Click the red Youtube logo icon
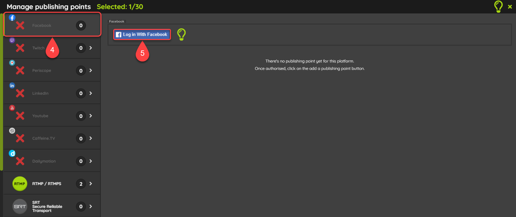Screen dimensions: 516x217 click(x=12, y=108)
